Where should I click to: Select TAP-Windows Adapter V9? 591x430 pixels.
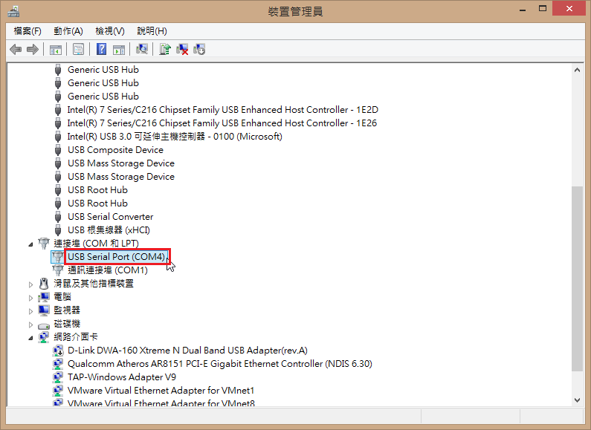pos(121,377)
